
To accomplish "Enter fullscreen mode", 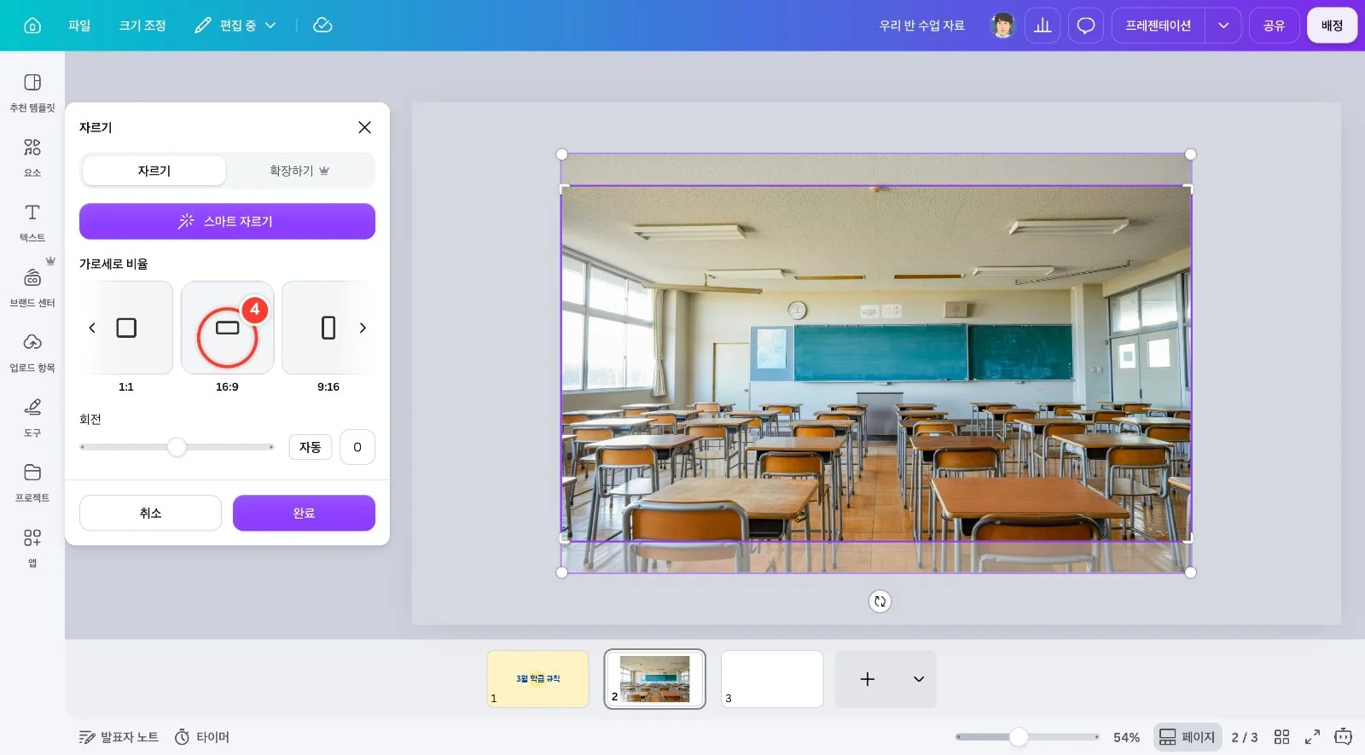I will 1312,737.
